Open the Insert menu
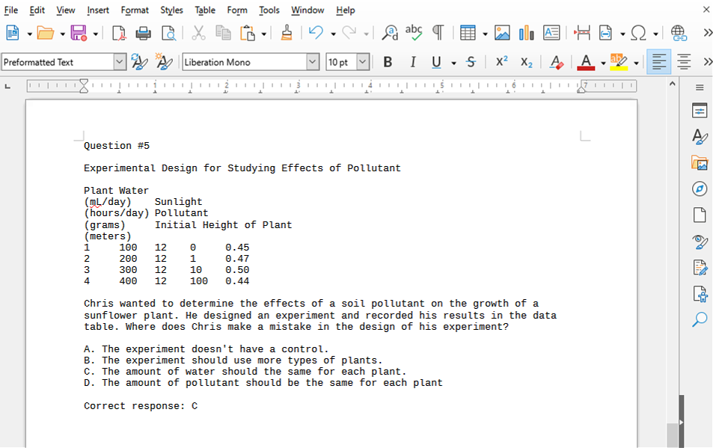The width and height of the screenshot is (713, 448). tap(98, 10)
